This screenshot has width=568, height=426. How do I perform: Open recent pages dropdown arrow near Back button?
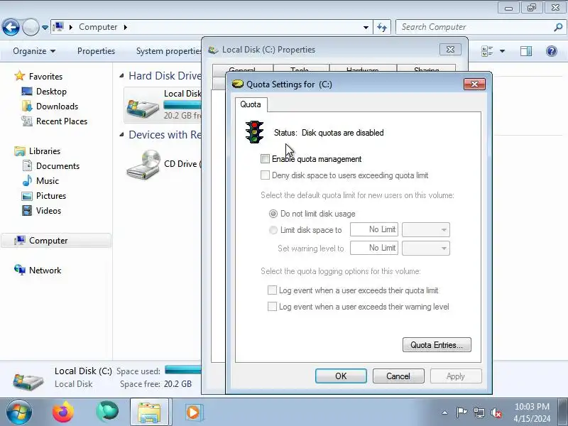click(x=45, y=27)
